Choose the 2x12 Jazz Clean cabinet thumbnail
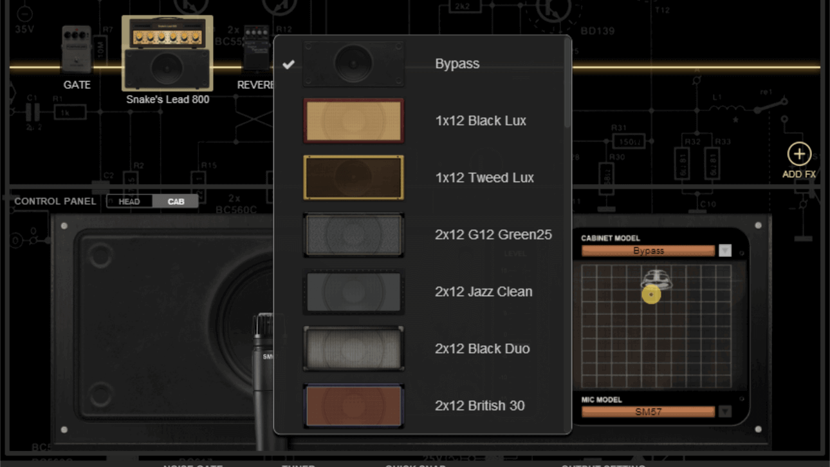This screenshot has width=830, height=467. 354,292
